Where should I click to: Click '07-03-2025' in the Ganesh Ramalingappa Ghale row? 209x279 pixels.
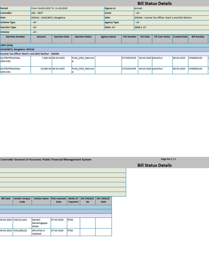pos(57,220)
